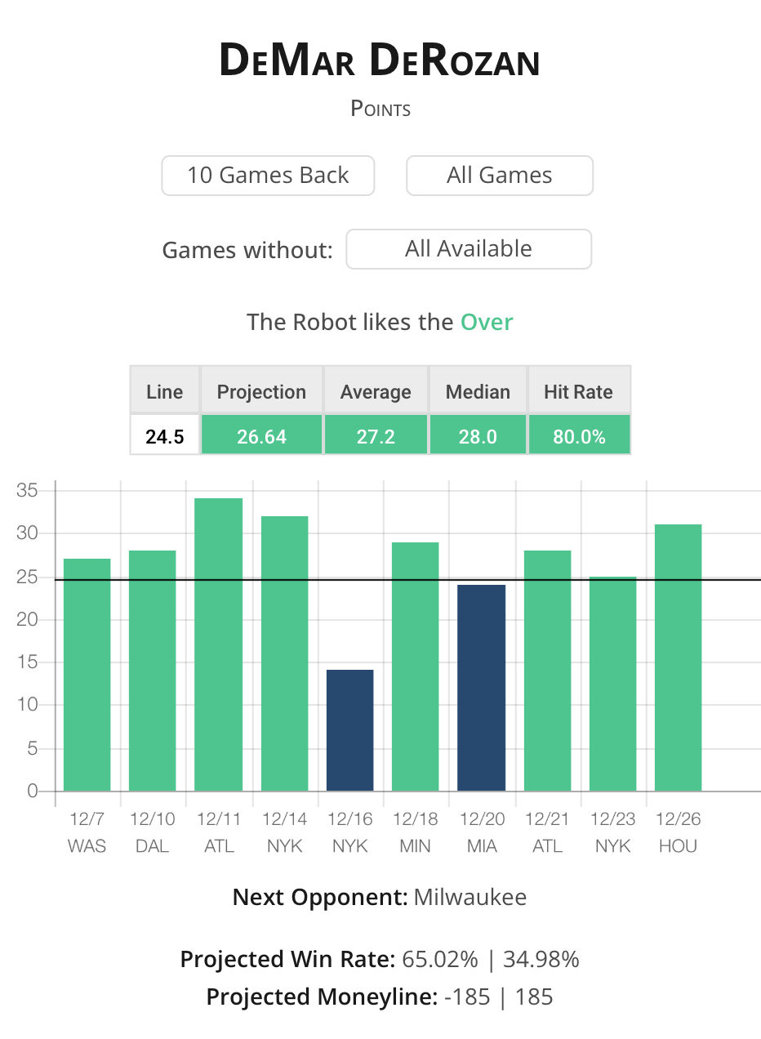Click the 12/18 MIN green bar

tap(416, 667)
